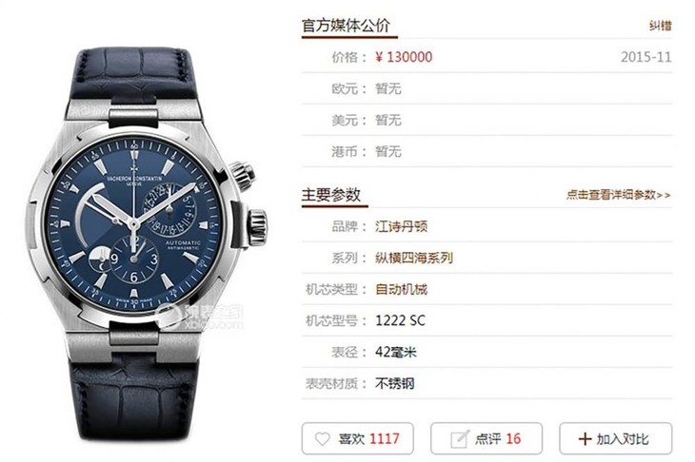Open the 点评 16 reviews button
Viewport: 695px width, 462px height.
point(486,438)
